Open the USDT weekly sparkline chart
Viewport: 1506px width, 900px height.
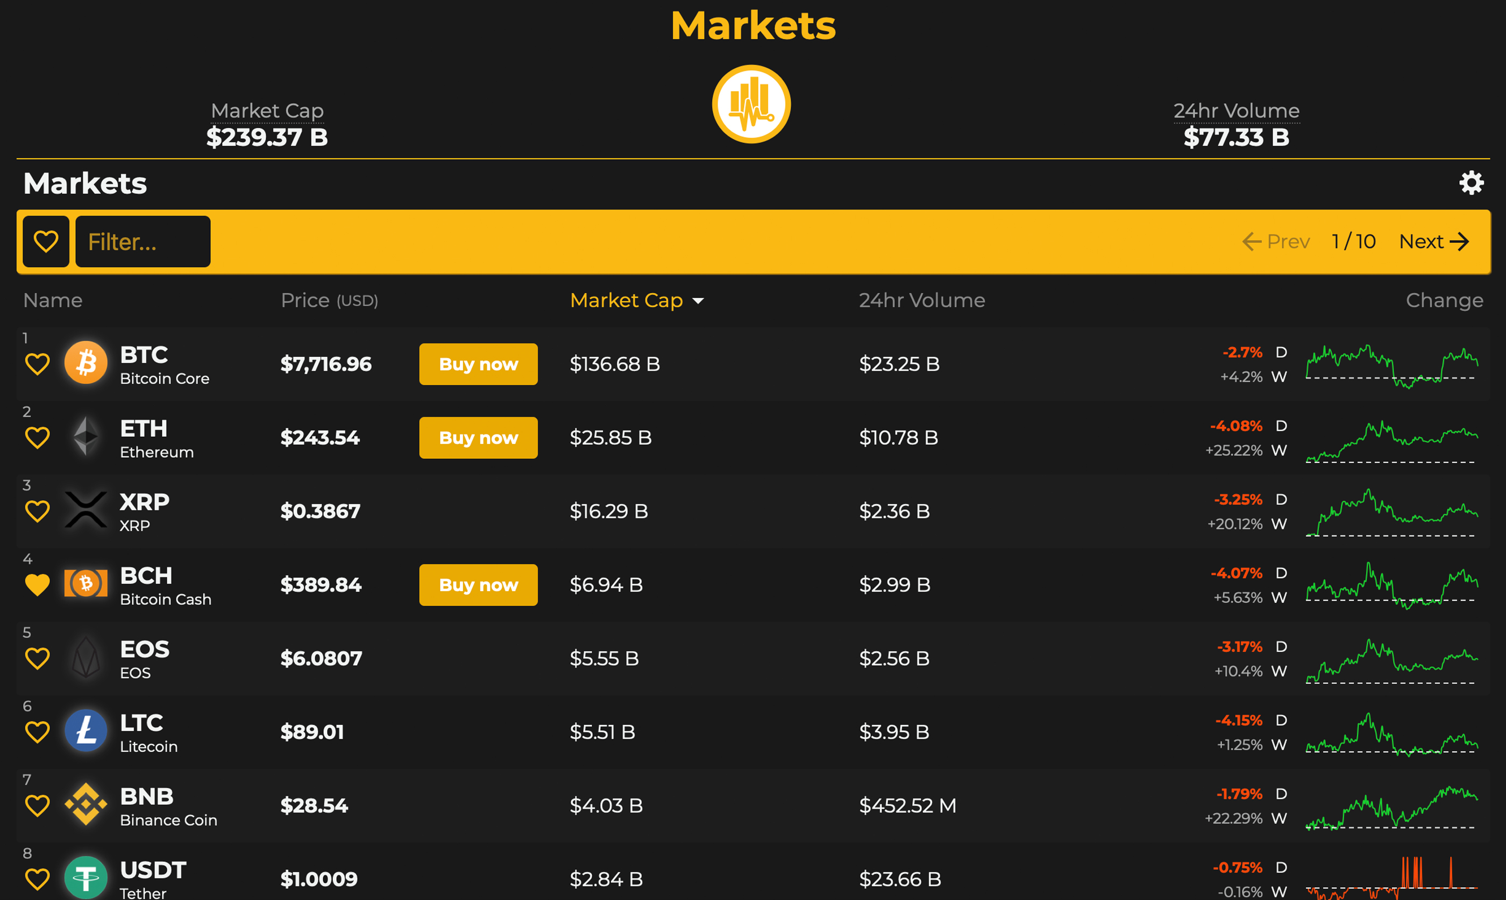click(1391, 878)
